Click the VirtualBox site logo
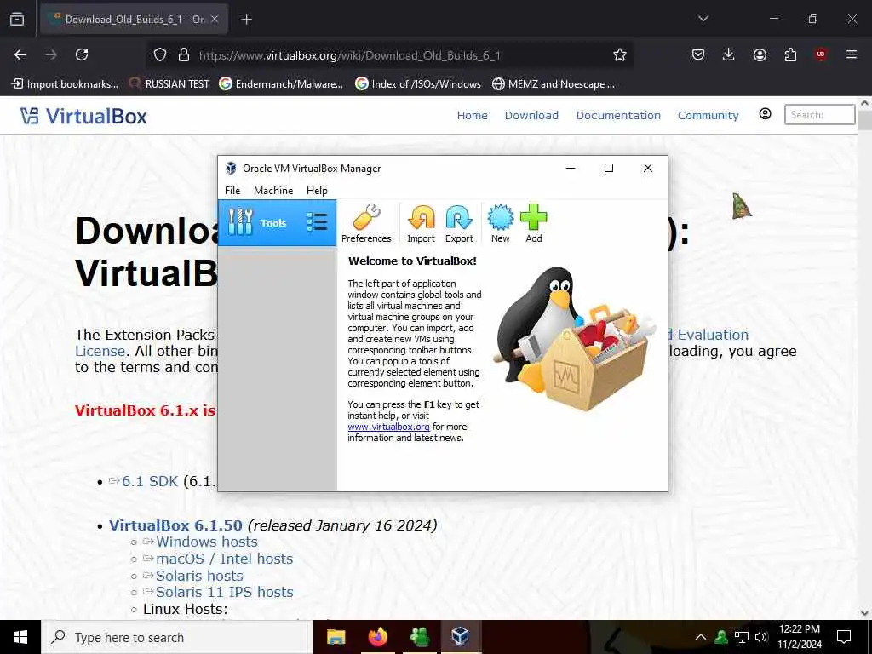The width and height of the screenshot is (872, 654). click(84, 116)
